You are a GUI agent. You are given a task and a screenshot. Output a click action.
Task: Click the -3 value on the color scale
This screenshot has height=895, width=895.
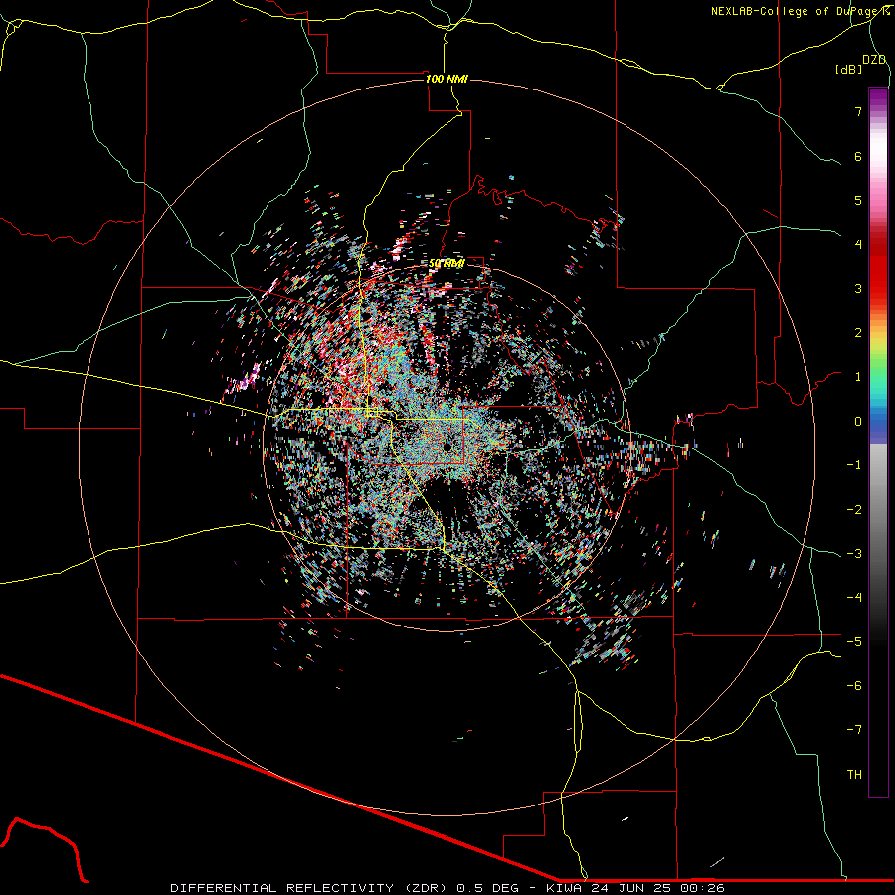[x=854, y=553]
